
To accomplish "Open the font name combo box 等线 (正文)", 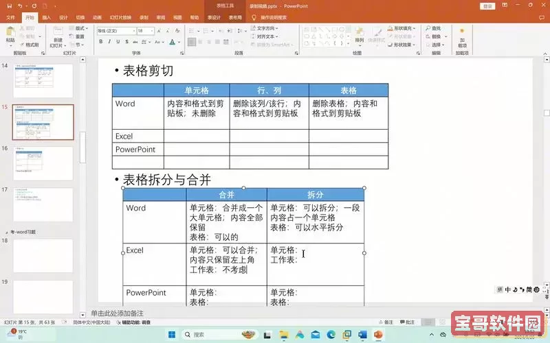I will (x=116, y=31).
